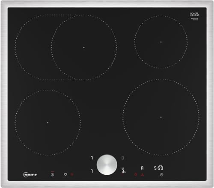214x188 pixels.
Task: Select the "0" heat level display
Action: tap(123, 158)
